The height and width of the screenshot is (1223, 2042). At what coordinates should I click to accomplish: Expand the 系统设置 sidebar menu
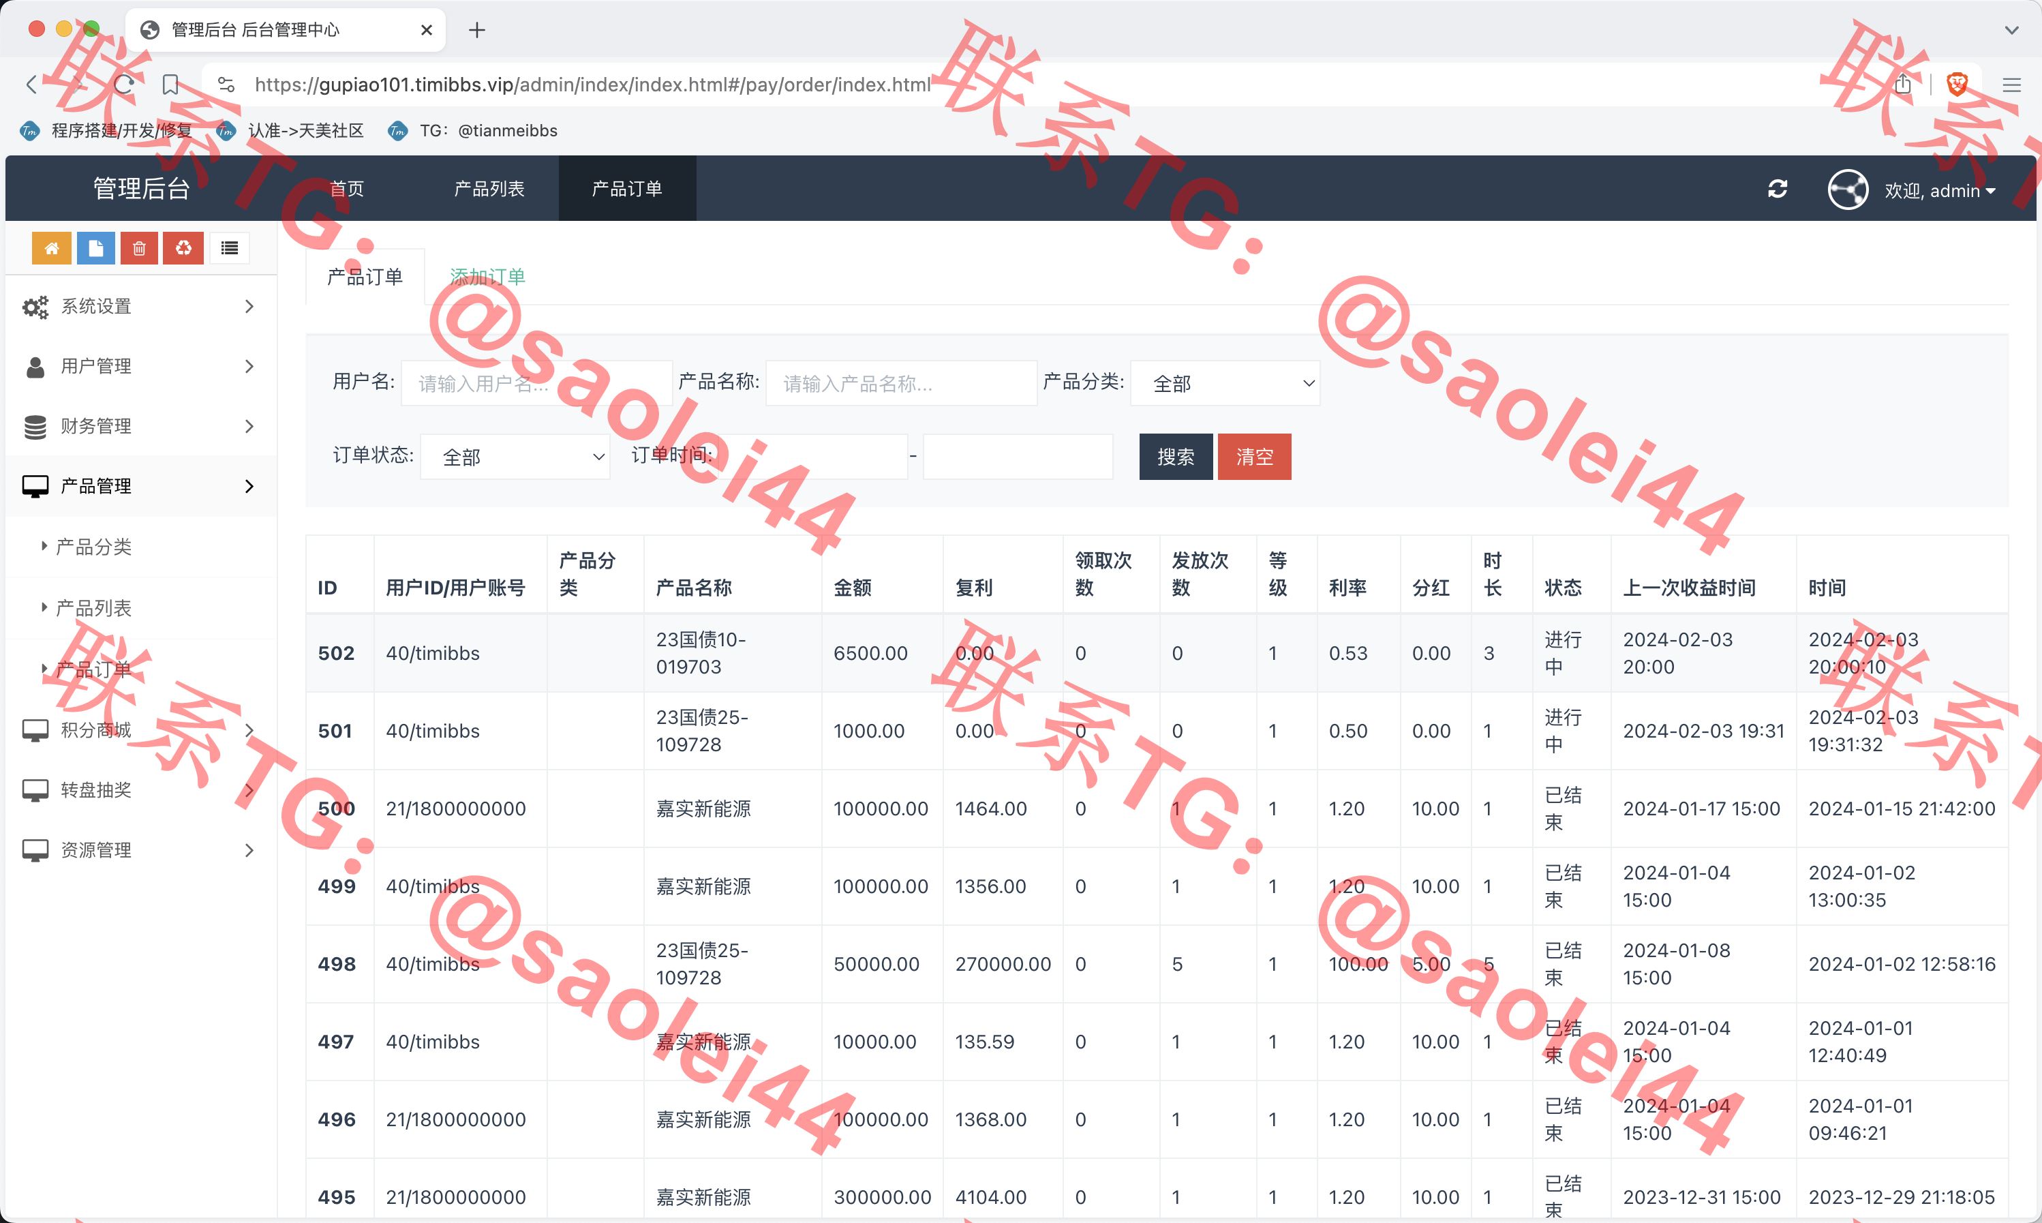click(141, 307)
